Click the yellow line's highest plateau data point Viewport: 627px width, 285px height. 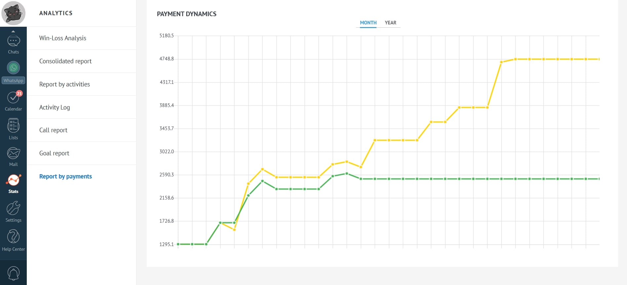[x=543, y=59]
